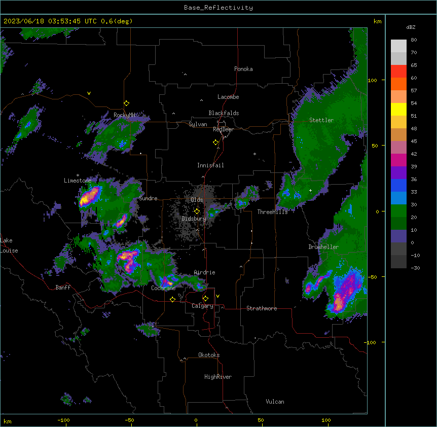Select the yellow v marker northwest of RockyMH
Image resolution: width=437 pixels, height=427 pixels.
(89, 93)
